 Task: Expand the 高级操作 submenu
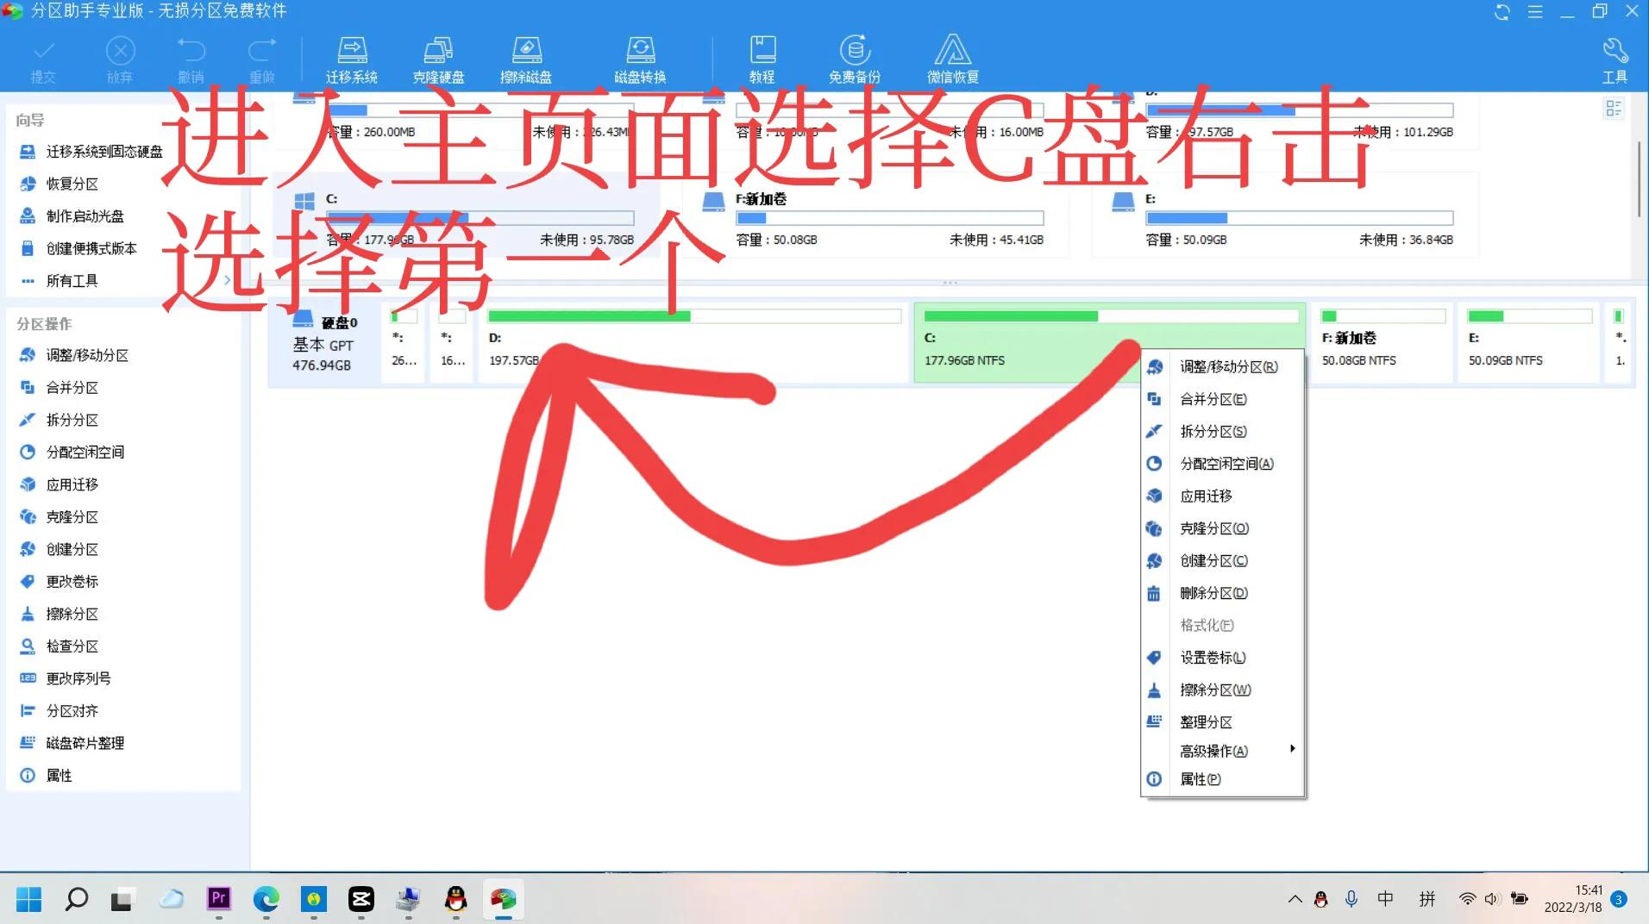coord(1212,750)
